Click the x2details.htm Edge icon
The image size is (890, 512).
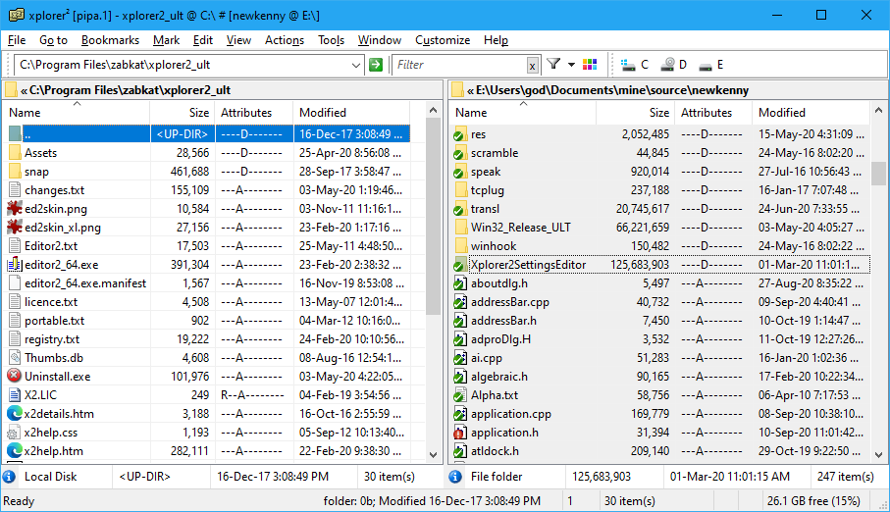click(14, 413)
